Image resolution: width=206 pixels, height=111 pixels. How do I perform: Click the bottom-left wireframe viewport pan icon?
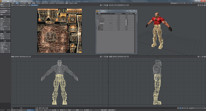(x=101, y=57)
